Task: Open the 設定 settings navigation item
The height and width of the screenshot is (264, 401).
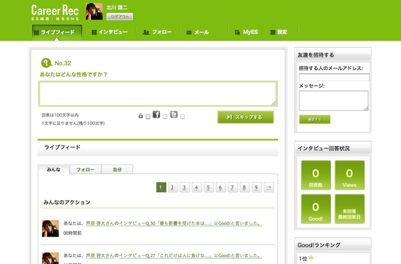Action: 279,32
